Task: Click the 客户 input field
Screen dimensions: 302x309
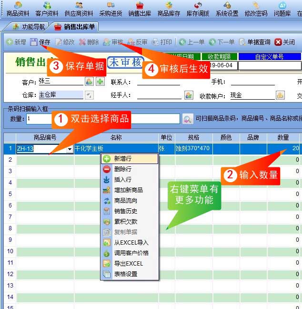Action: 60,81
